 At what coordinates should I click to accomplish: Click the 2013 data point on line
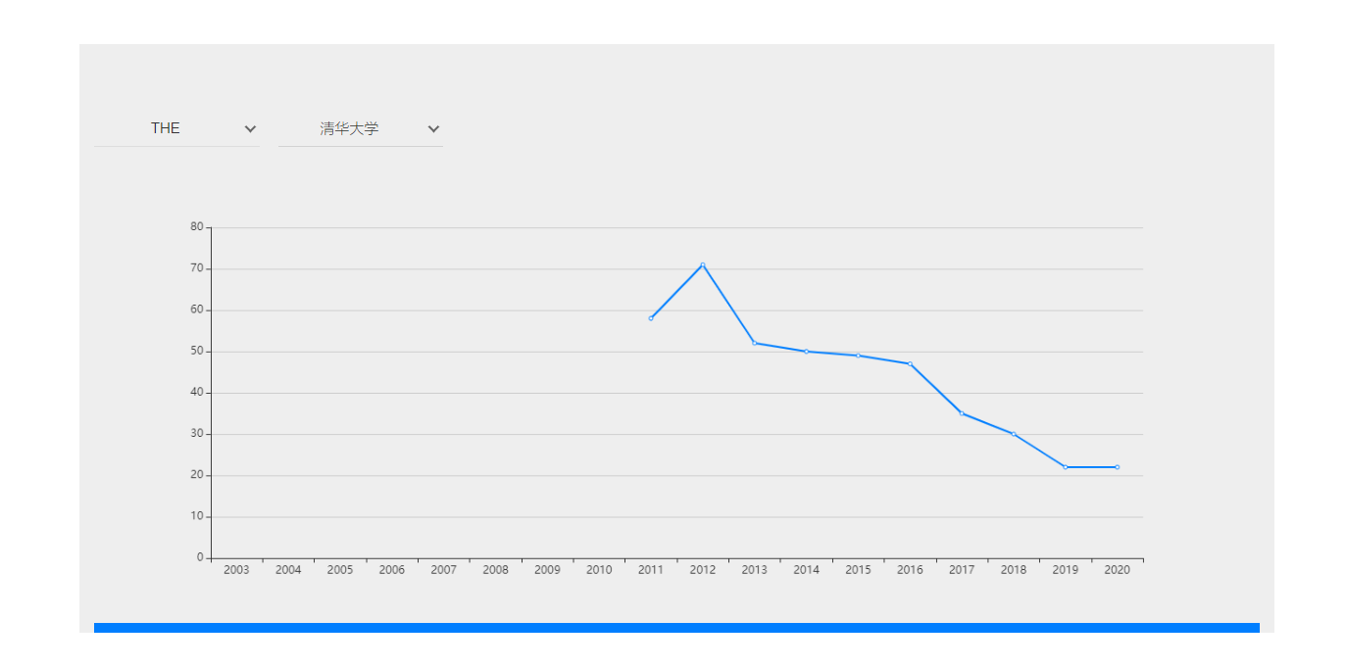pyautogui.click(x=755, y=343)
